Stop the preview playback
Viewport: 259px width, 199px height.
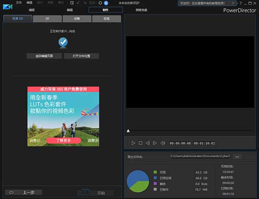141,143
